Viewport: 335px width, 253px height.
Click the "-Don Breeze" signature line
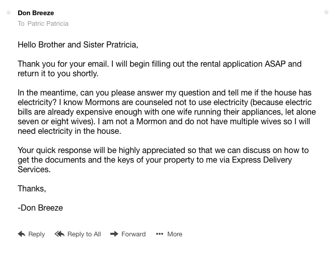coord(40,208)
